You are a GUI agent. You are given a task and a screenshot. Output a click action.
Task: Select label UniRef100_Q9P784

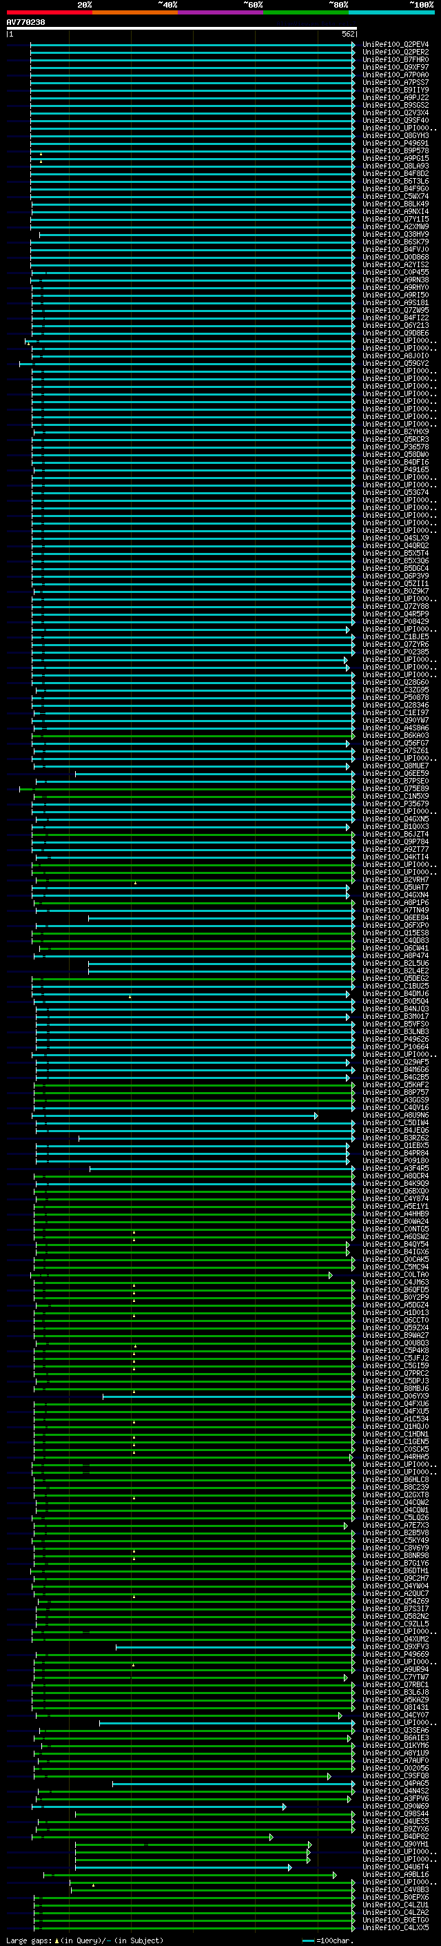[x=396, y=842]
